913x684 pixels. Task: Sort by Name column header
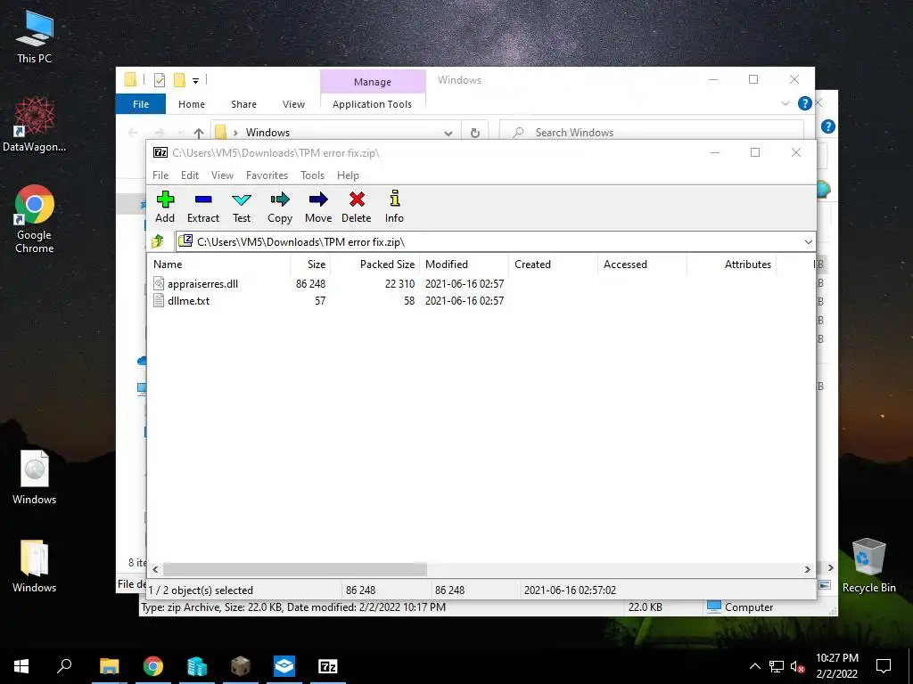(x=219, y=264)
